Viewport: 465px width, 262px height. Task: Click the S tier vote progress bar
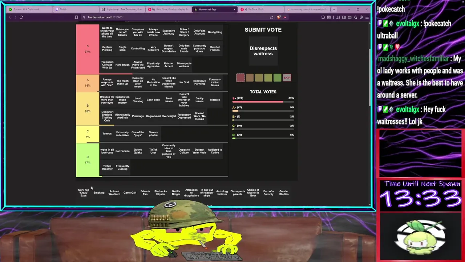point(263,102)
